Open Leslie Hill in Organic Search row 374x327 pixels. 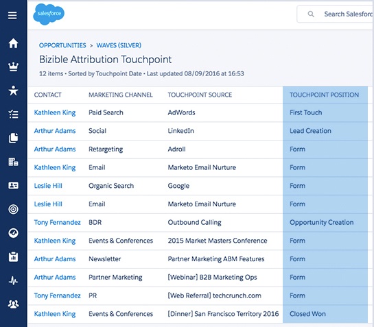[48, 186]
